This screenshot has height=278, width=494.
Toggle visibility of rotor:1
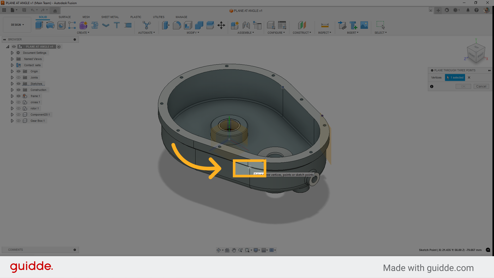pos(18,108)
